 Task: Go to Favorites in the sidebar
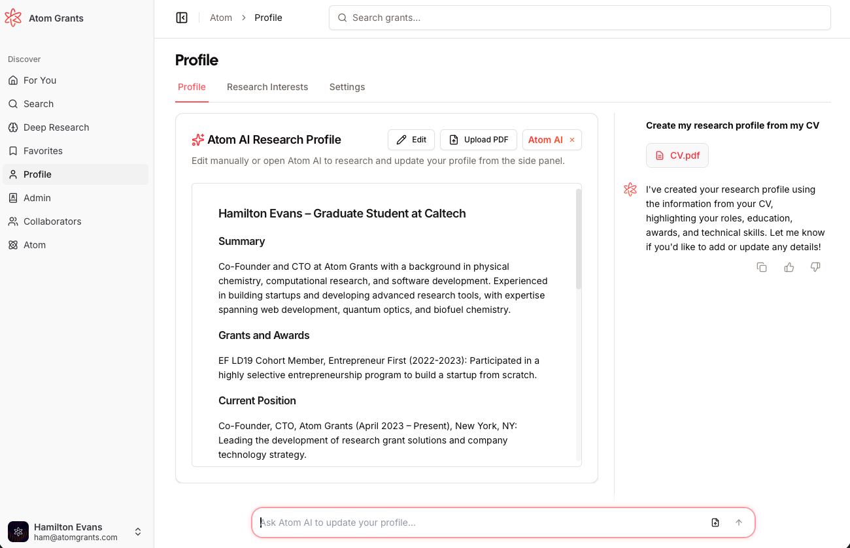pos(43,151)
